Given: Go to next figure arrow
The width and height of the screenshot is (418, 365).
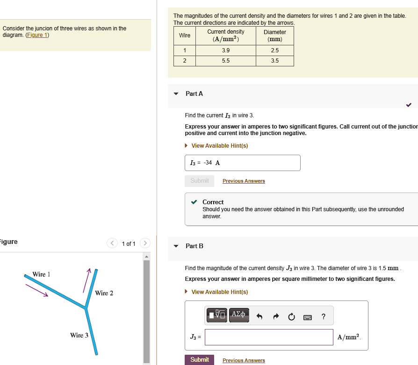Looking at the screenshot, I should coord(145,243).
